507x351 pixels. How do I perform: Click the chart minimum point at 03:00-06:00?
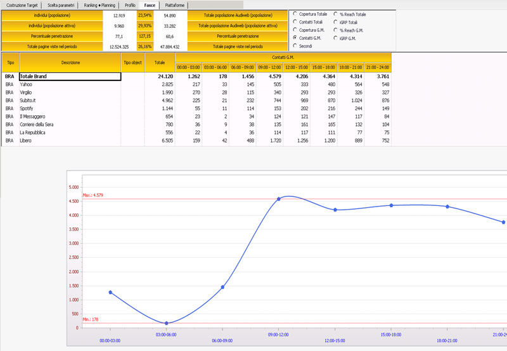point(167,323)
